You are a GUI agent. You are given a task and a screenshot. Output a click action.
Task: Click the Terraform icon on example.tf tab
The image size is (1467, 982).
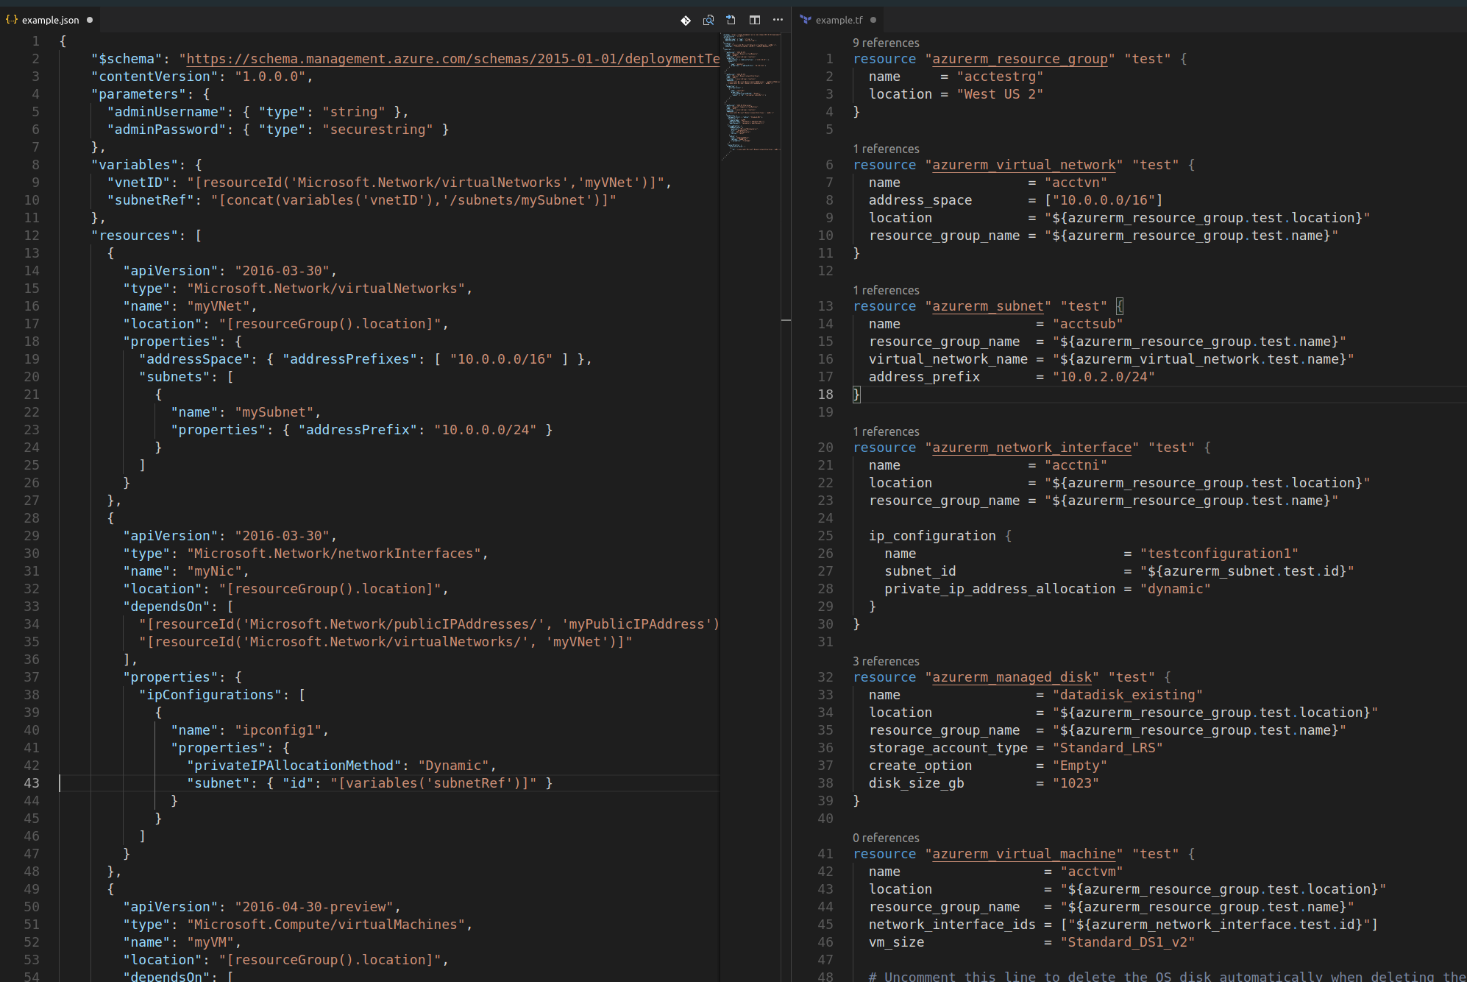pos(806,20)
